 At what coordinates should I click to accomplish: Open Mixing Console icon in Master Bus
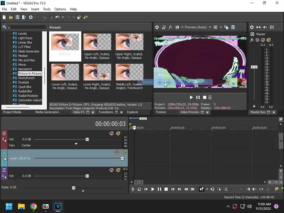tap(272, 27)
